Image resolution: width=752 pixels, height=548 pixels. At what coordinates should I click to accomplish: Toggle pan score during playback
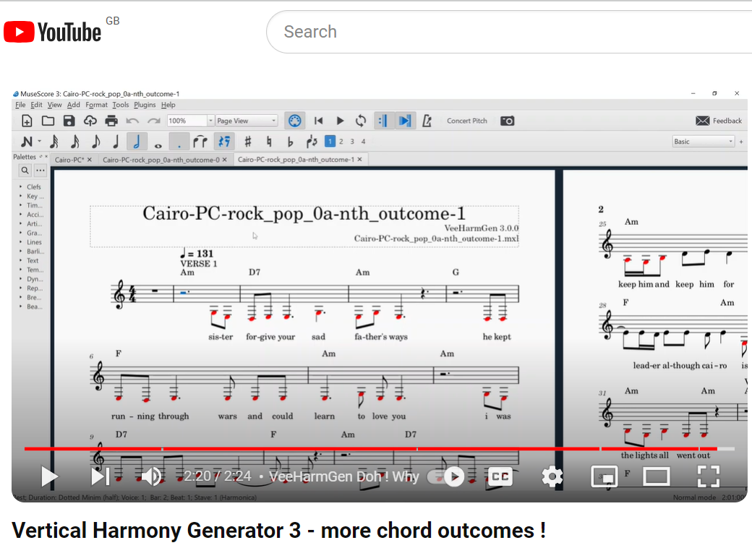tap(405, 121)
